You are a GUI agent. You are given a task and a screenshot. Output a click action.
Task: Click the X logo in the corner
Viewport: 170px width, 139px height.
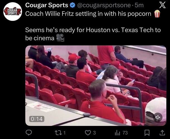(x=162, y=5)
